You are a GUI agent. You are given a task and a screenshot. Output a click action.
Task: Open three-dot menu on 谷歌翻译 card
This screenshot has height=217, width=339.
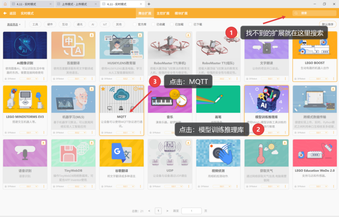140,186
